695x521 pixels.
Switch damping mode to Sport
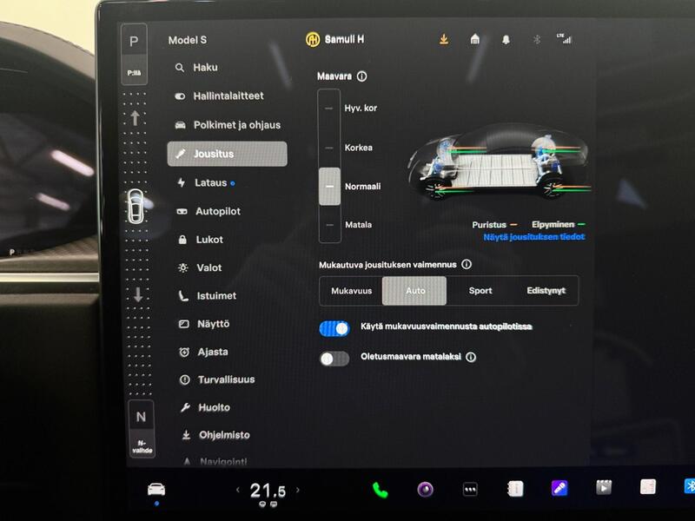pos(480,291)
